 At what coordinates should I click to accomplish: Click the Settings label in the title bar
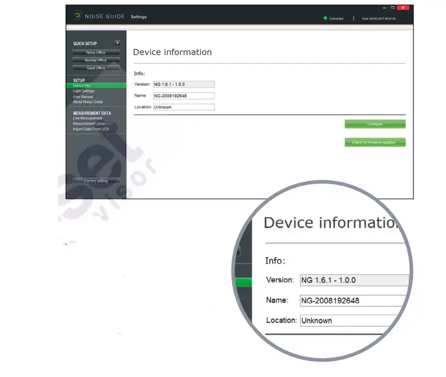tap(138, 17)
